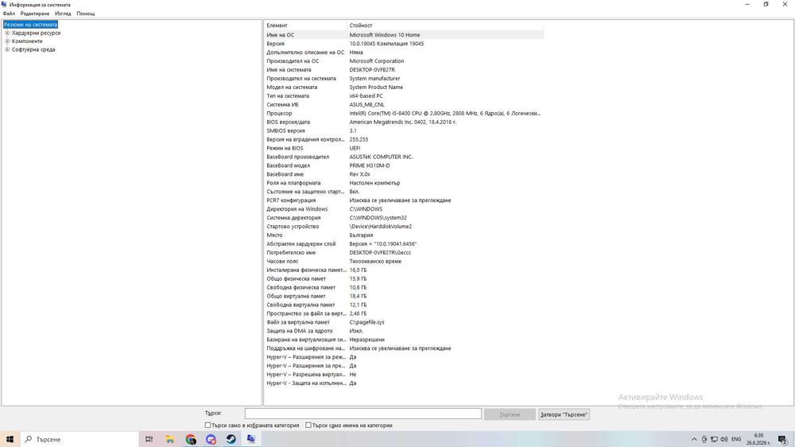Select the 'Процесор' row
The width and height of the screenshot is (795, 447).
pos(404,113)
